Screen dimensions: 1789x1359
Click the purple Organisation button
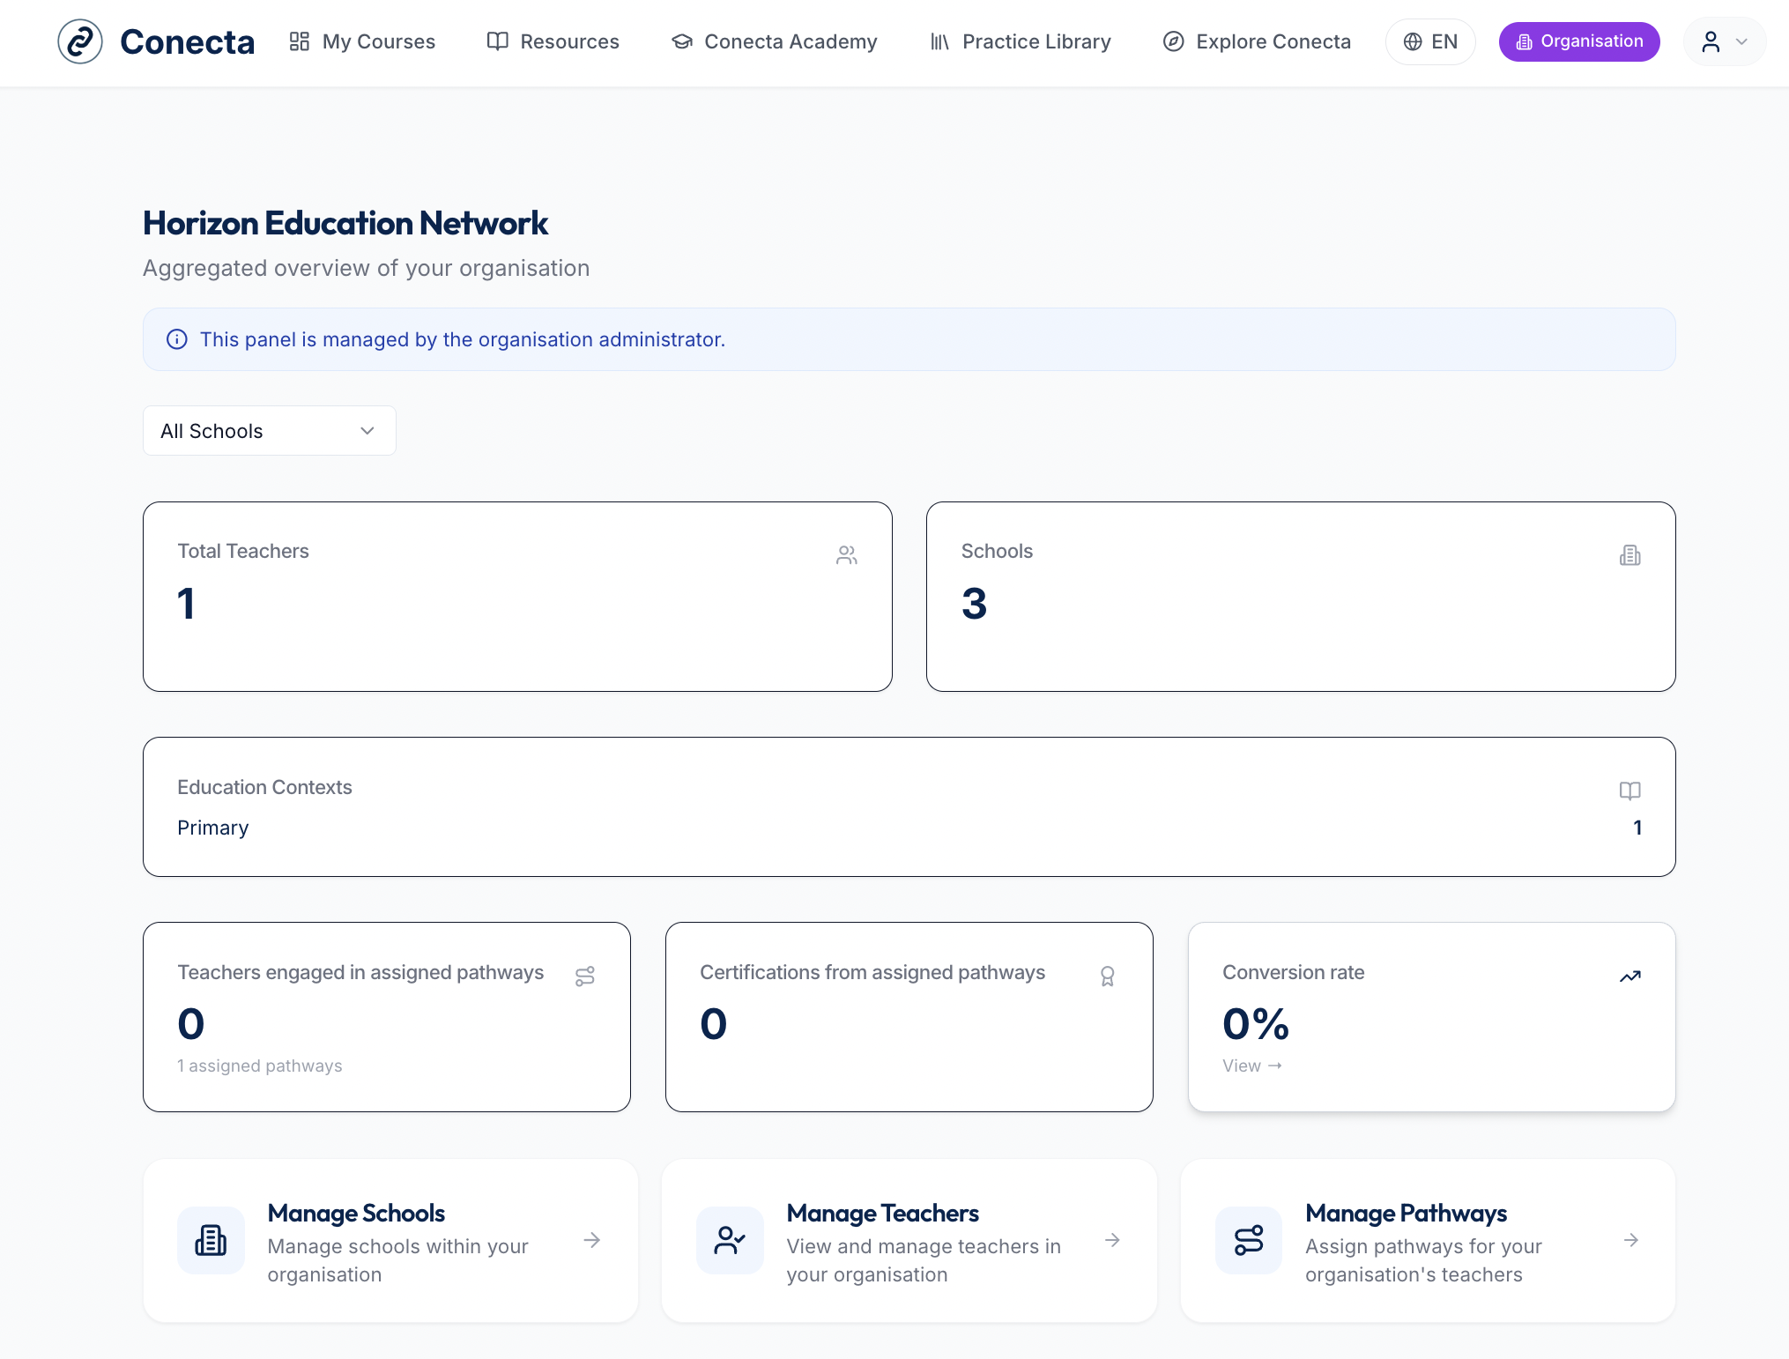tap(1579, 41)
